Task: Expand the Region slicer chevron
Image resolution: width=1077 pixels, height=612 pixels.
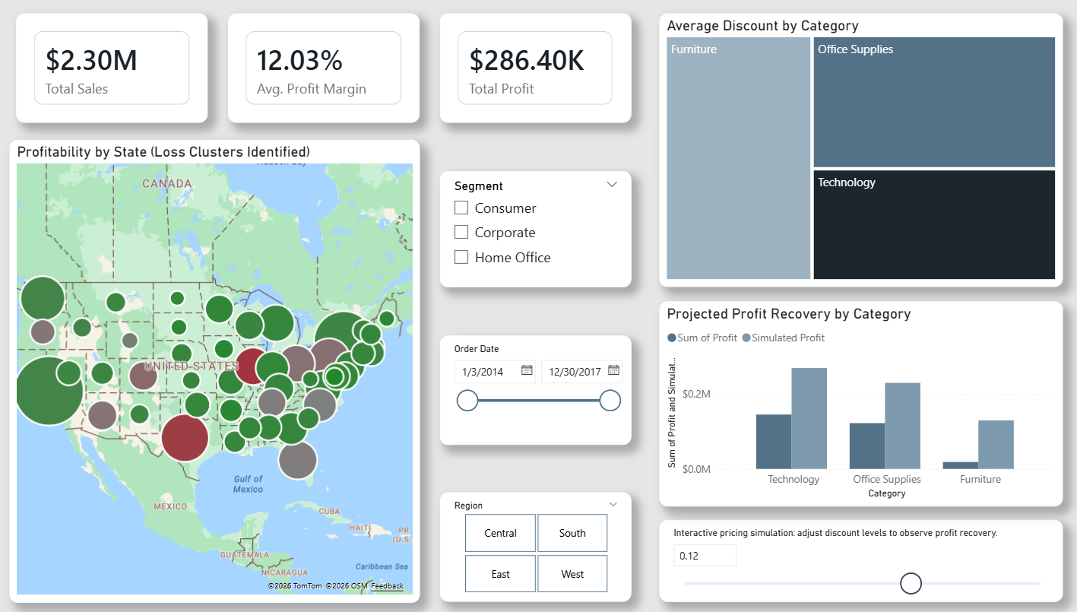Action: [613, 504]
